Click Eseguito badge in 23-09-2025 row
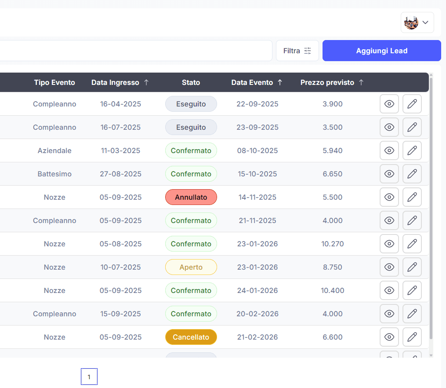The height and width of the screenshot is (388, 446). coord(191,127)
